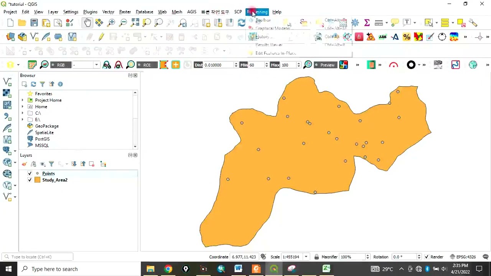491x276 pixels.
Task: Open Layer Styling panel brush icon
Action: (24, 164)
